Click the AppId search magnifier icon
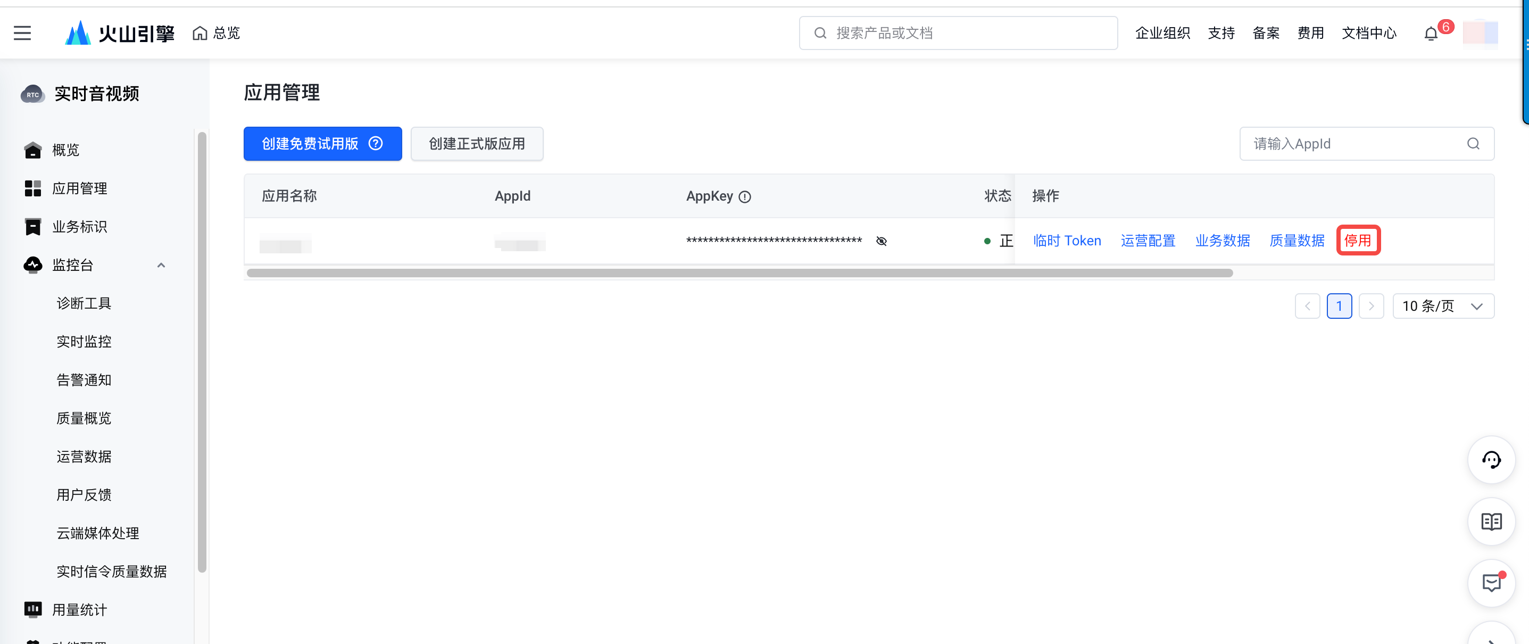This screenshot has height=644, width=1529. pos(1473,144)
